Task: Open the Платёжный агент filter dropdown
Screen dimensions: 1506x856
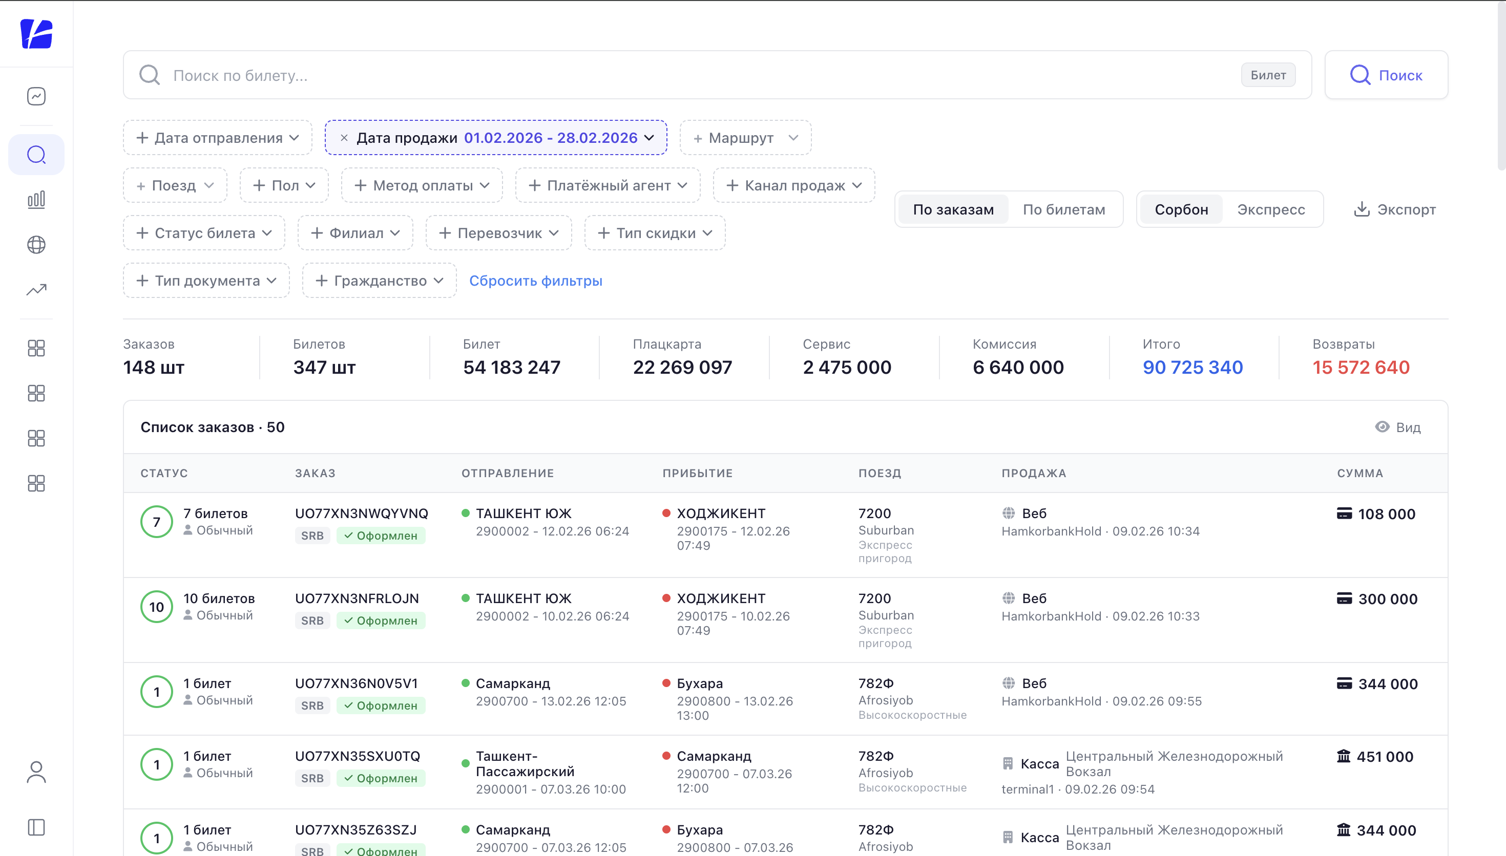Action: pos(608,185)
